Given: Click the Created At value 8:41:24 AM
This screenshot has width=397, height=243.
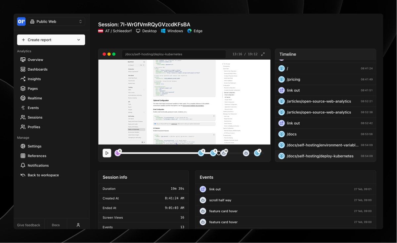Looking at the screenshot, I should click(x=175, y=198).
